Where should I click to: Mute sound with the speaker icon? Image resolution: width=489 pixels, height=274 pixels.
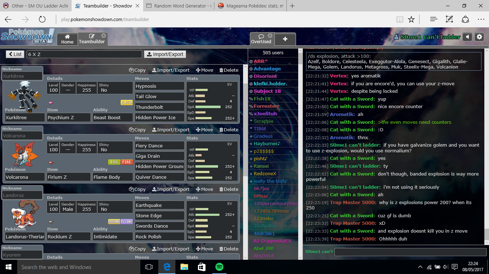point(467,37)
